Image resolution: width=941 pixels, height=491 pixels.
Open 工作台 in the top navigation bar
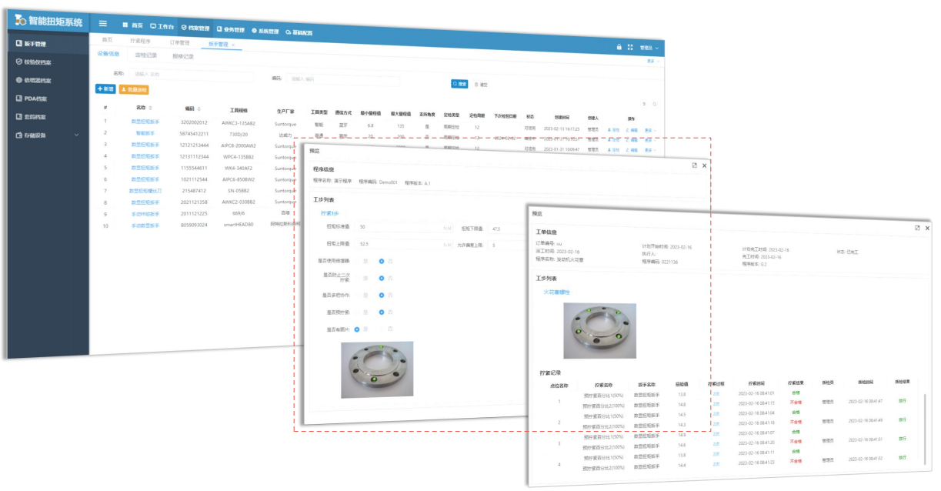point(162,26)
